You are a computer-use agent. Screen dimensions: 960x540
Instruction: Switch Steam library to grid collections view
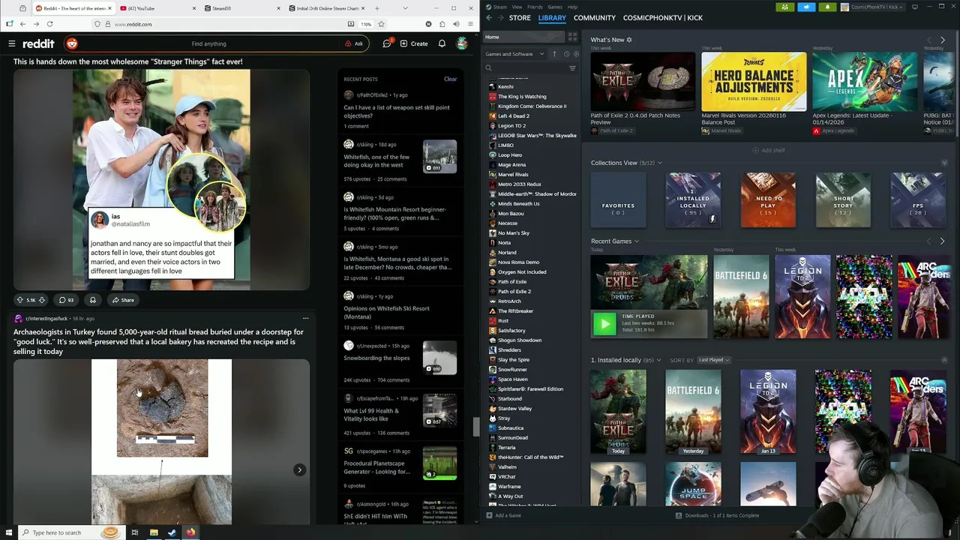[x=572, y=37]
